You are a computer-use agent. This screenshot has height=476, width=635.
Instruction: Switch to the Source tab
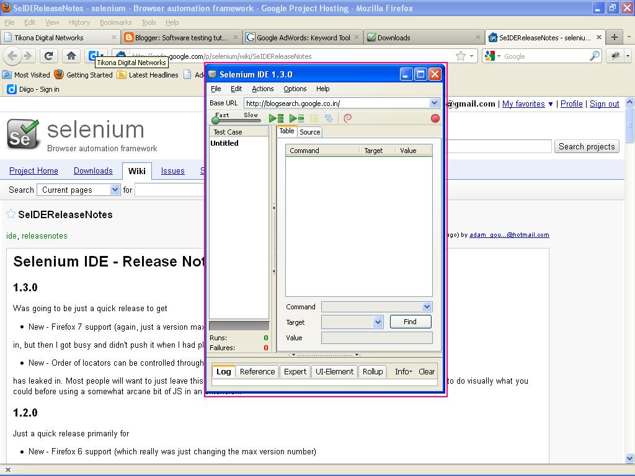(x=310, y=132)
